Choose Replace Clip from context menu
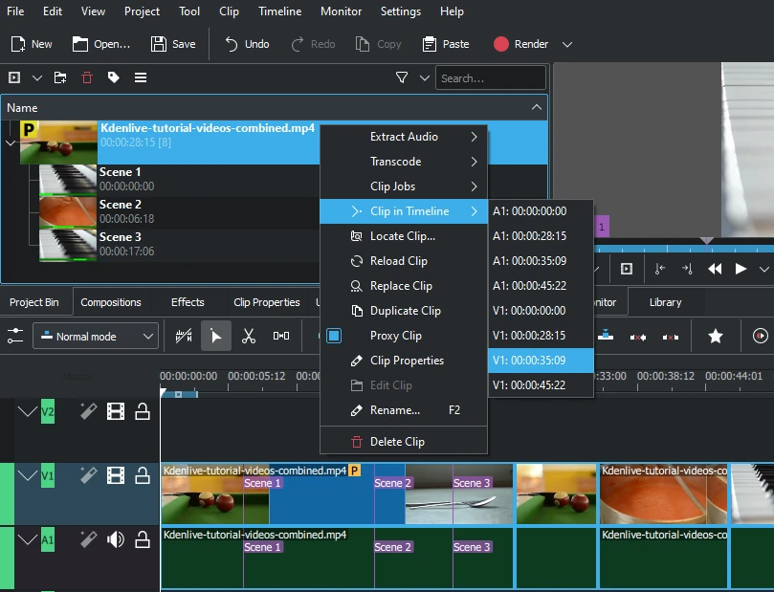The image size is (774, 592). [x=404, y=286]
